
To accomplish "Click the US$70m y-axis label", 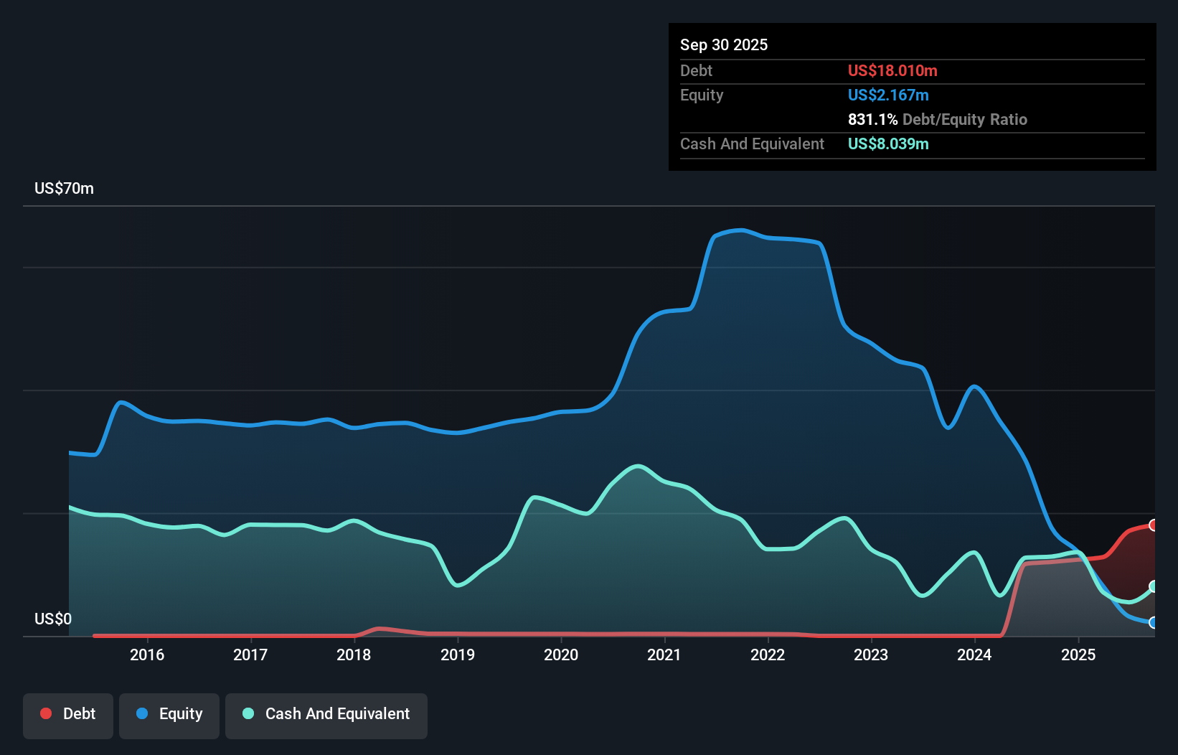I will [x=64, y=188].
